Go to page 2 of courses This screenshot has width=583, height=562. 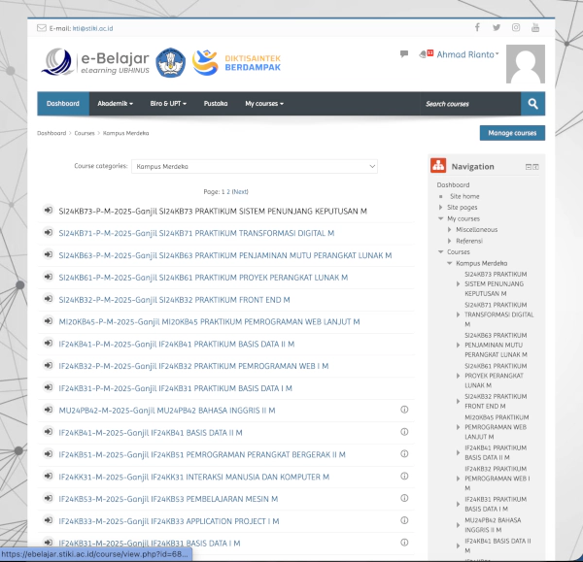(228, 191)
